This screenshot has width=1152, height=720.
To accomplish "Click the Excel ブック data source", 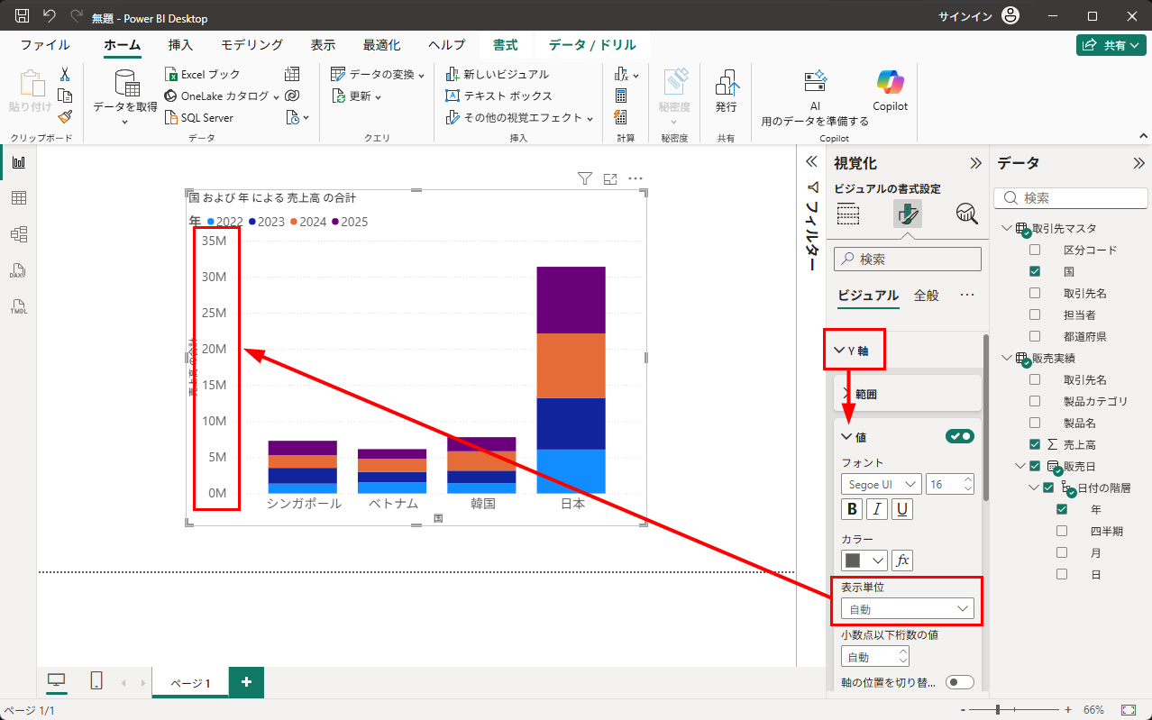I will click(203, 75).
